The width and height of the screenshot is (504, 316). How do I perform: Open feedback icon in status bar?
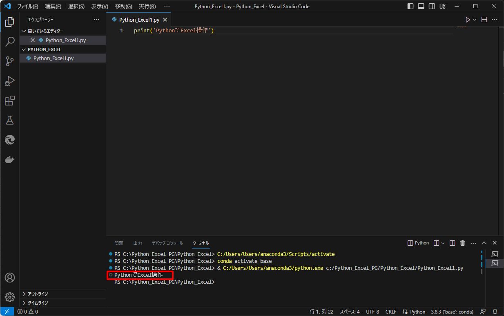(483, 312)
